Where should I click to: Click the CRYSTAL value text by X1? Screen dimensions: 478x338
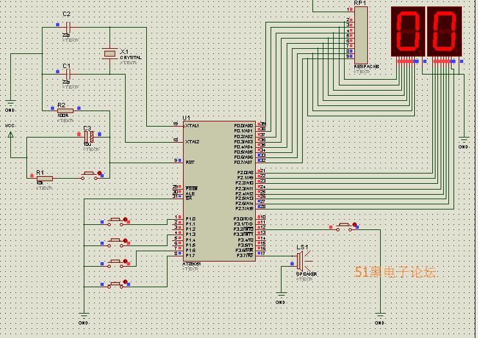coord(131,57)
